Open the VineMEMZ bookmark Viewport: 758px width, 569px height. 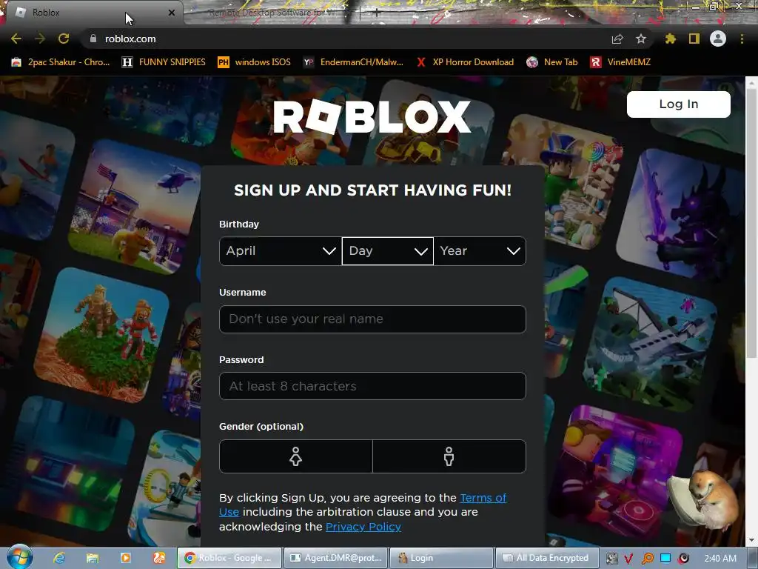(621, 62)
